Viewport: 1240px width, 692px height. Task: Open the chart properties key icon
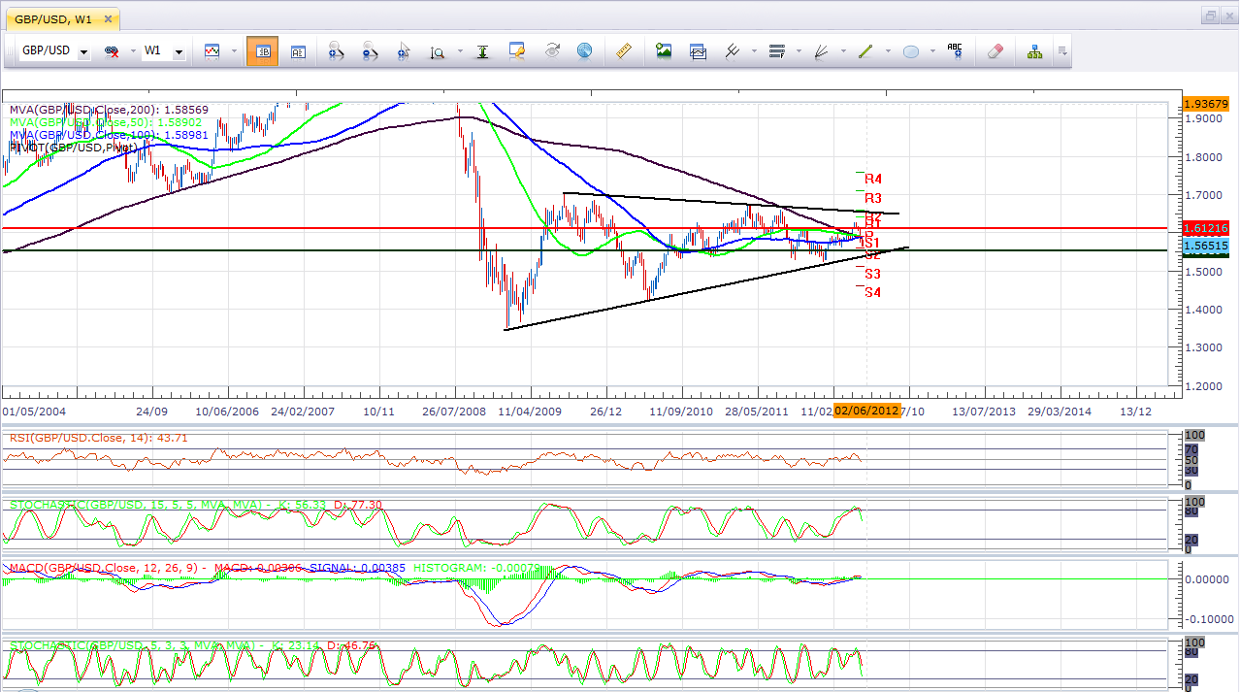click(517, 51)
